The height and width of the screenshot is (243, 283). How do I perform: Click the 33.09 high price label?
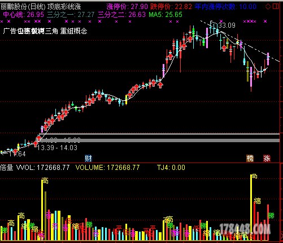(227, 25)
